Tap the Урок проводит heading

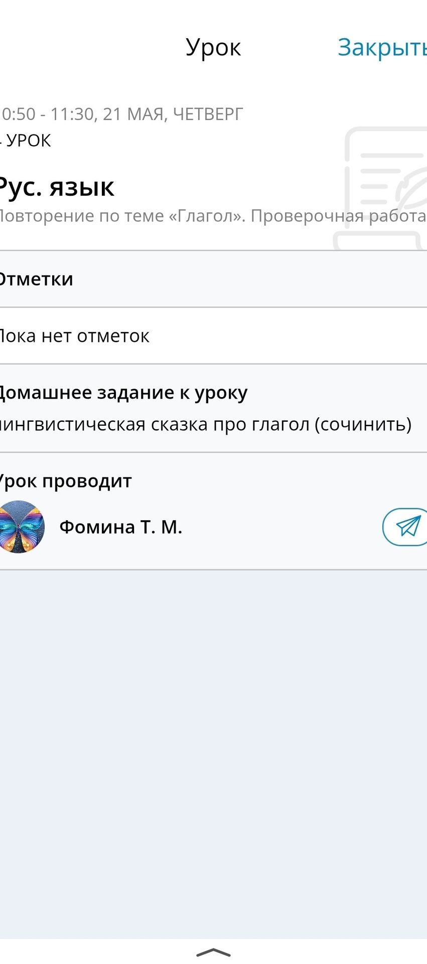tap(65, 481)
